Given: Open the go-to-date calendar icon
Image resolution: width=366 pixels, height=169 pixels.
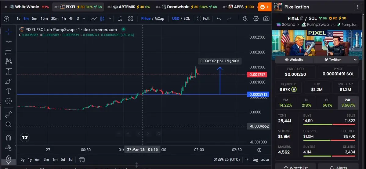Looking at the screenshot, I should (82, 160).
